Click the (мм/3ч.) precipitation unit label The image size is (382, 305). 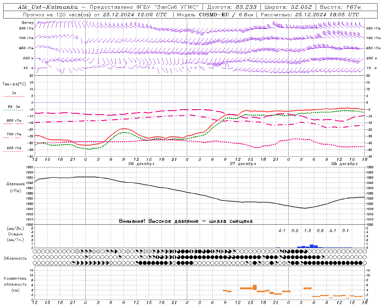(16, 228)
